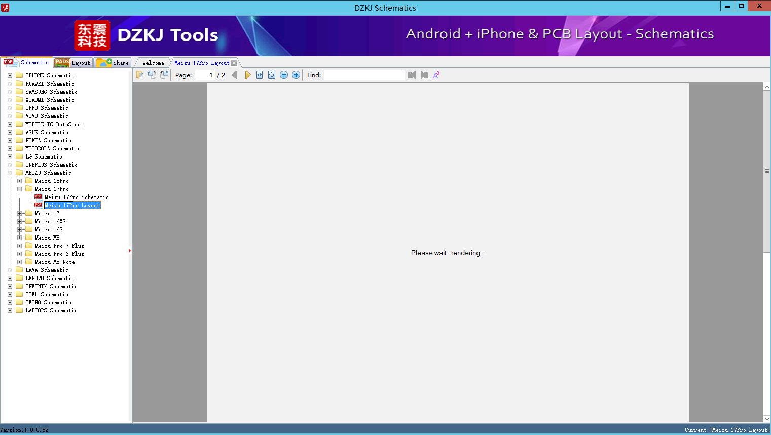This screenshot has width=771, height=435.
Task: Select TECNO Schematic in the tree
Action: (x=48, y=302)
